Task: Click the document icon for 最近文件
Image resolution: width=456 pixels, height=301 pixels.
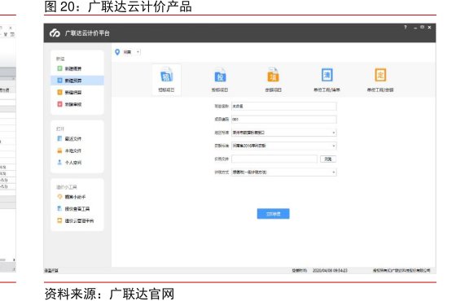Action: [59, 138]
